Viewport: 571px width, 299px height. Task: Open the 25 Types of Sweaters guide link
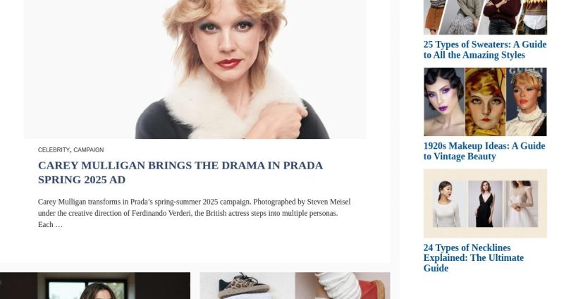coord(485,49)
